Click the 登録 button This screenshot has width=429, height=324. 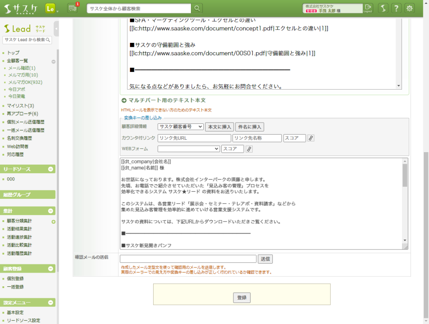[x=242, y=297]
